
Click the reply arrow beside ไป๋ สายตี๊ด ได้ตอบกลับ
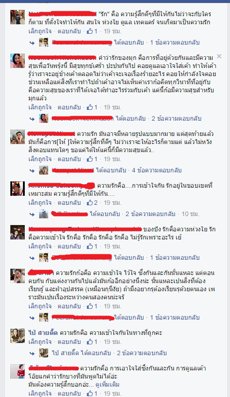pos(32,353)
